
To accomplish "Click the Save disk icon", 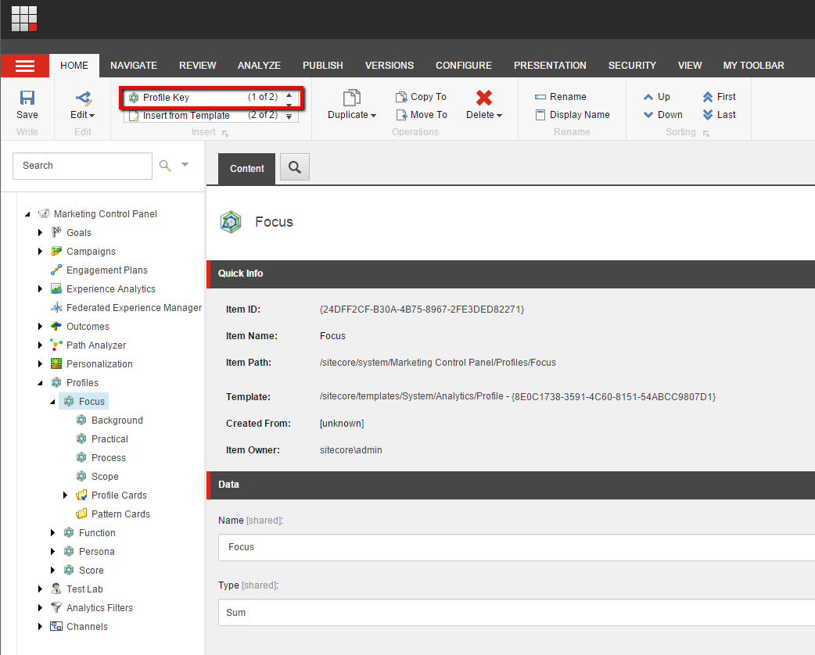I will pyautogui.click(x=27, y=98).
